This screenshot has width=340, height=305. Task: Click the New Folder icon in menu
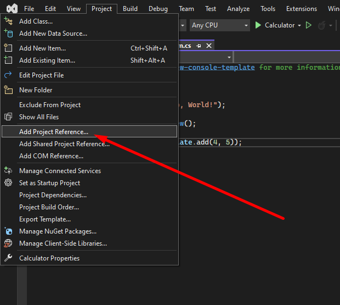8,90
